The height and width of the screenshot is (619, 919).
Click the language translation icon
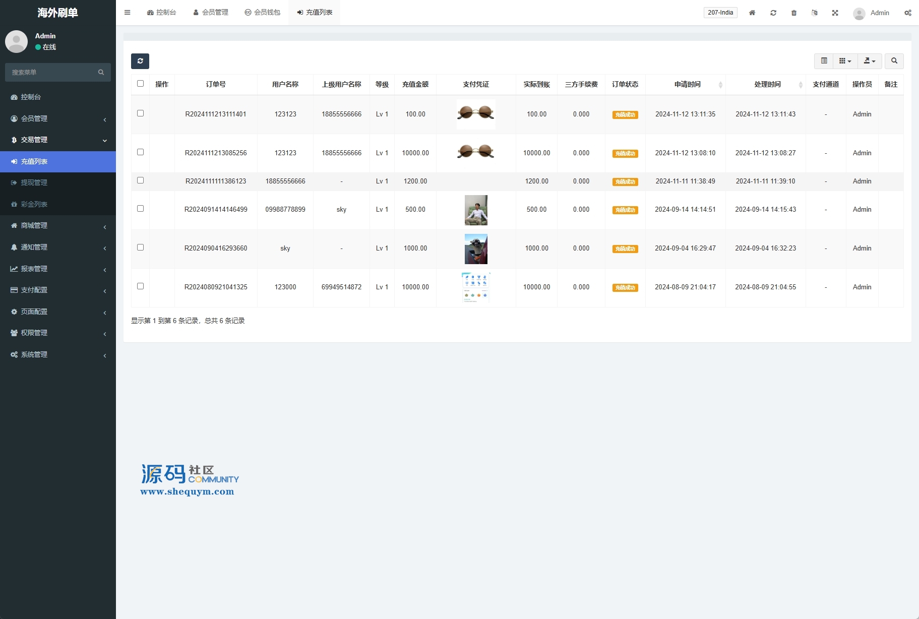click(x=814, y=13)
